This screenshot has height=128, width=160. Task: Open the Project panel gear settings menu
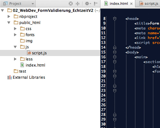[88, 4]
